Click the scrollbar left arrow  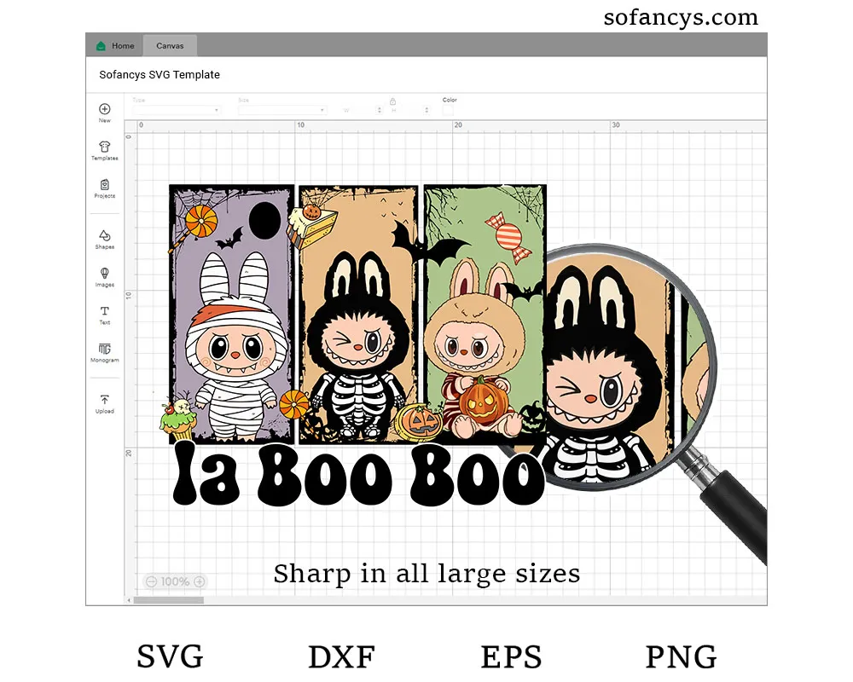129,600
